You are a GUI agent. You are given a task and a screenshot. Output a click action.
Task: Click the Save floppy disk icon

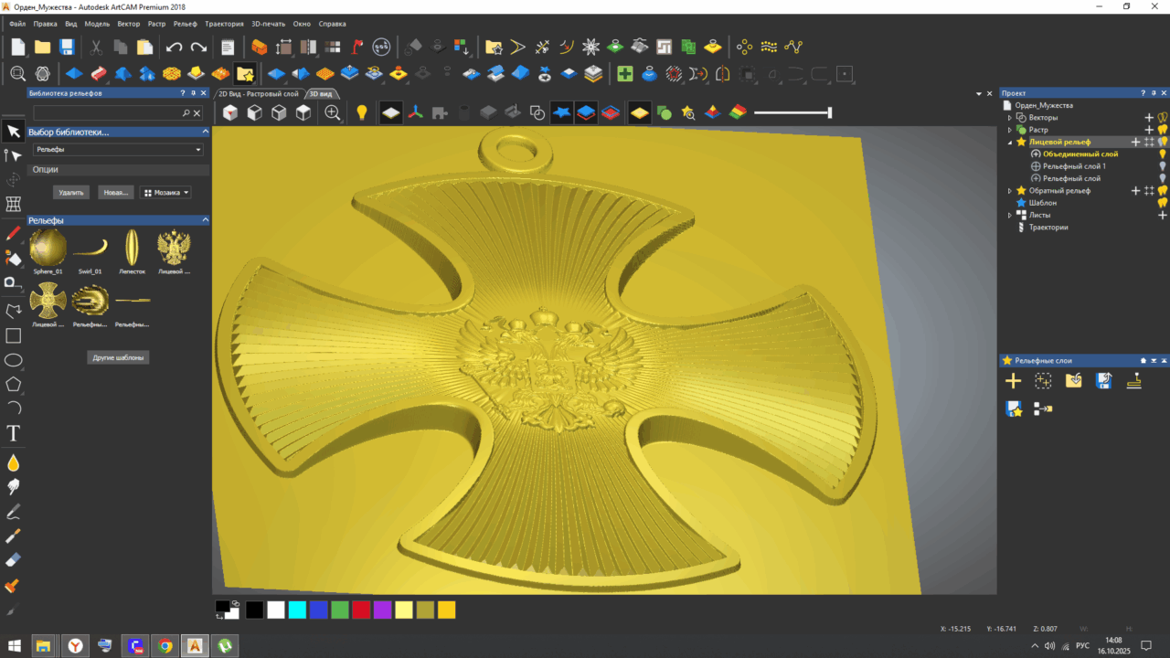point(67,47)
